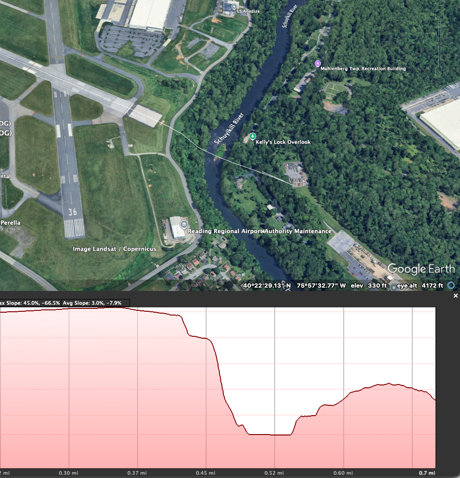Click the runway 36 number marking
This screenshot has height=478, width=460.
pos(72,212)
